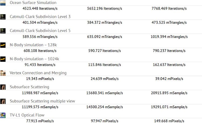The width and height of the screenshot is (202, 123).
Task: Click the Vertex Connection and Merging icon
Action: 3,73
